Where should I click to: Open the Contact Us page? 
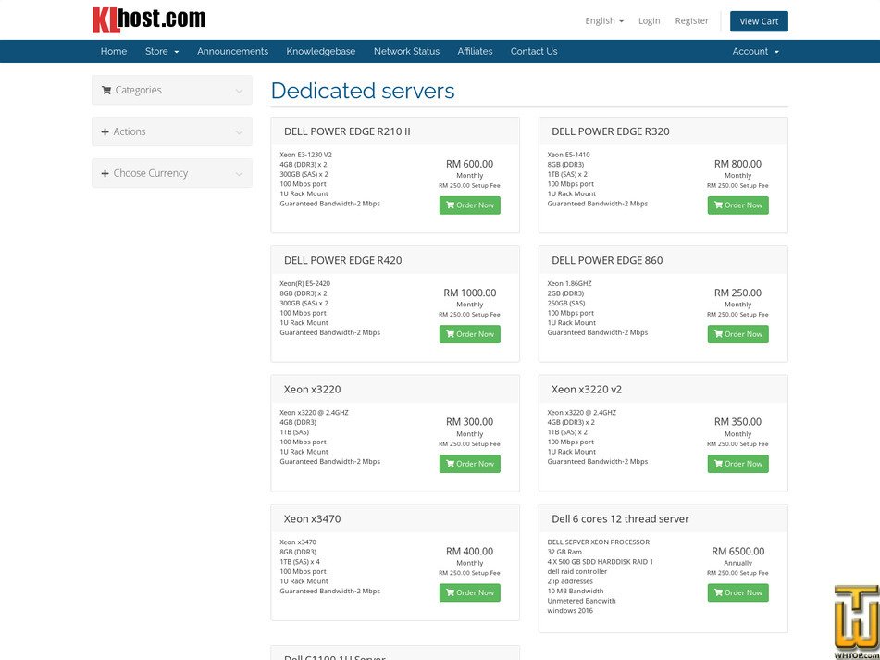pyautogui.click(x=534, y=51)
